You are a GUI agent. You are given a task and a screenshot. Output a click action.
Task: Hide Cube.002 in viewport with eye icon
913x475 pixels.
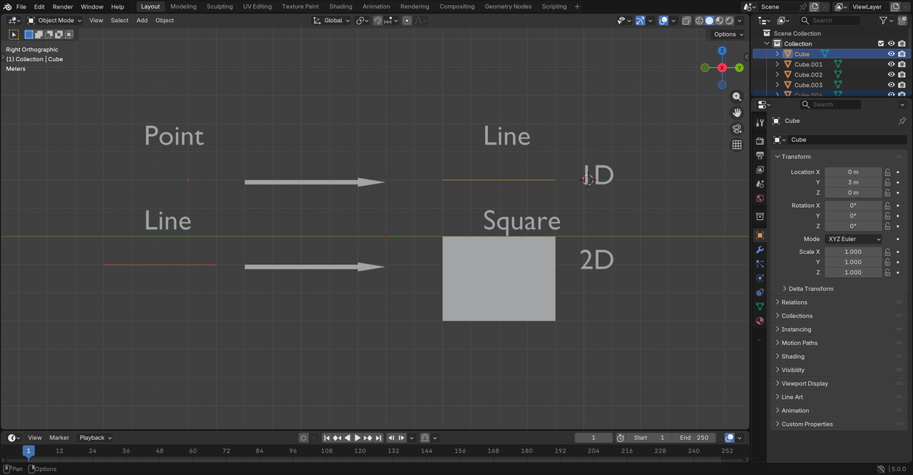pyautogui.click(x=891, y=75)
